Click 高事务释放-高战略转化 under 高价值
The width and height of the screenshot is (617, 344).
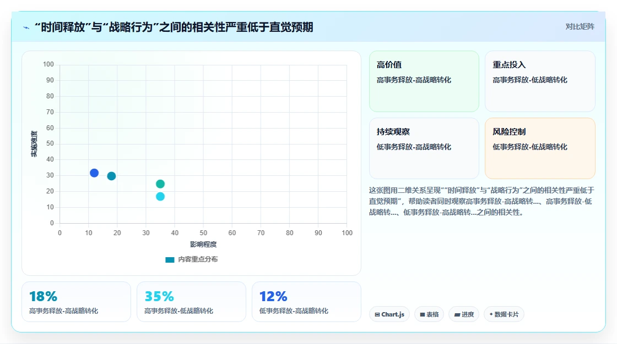click(414, 80)
